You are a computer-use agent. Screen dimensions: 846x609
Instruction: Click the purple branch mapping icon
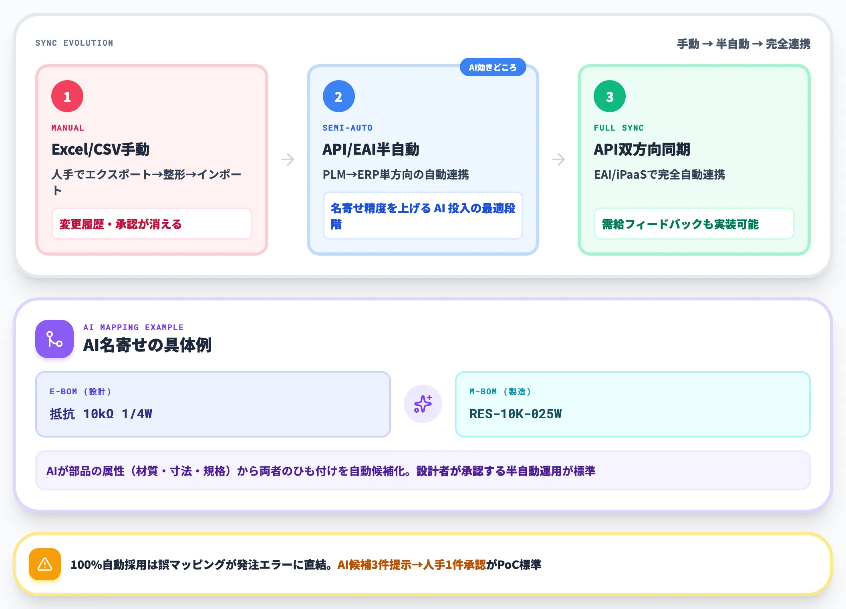click(54, 339)
